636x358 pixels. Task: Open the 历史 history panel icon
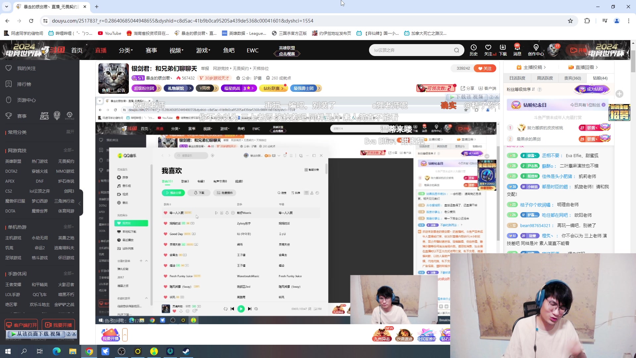coord(474,50)
